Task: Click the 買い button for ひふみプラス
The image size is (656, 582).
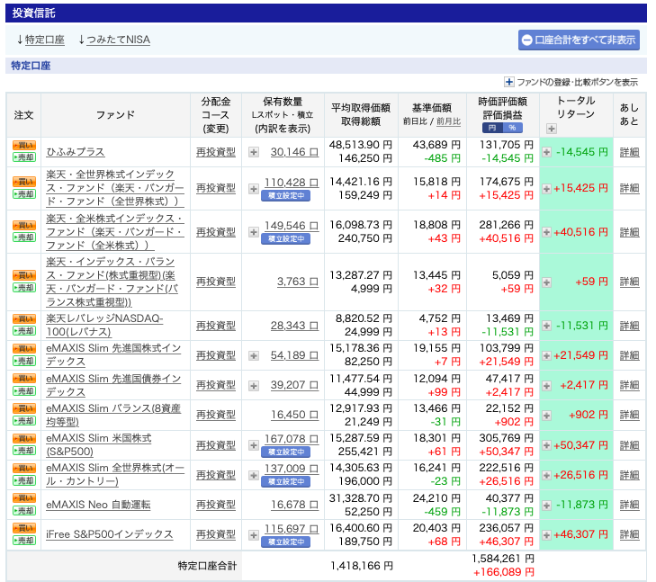Action: point(24,145)
